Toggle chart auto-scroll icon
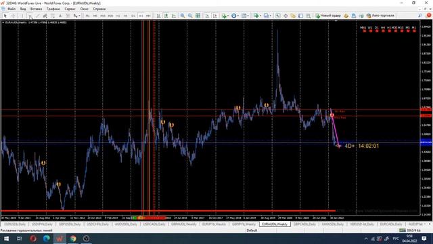The width and height of the screenshot is (433, 244). point(207,16)
